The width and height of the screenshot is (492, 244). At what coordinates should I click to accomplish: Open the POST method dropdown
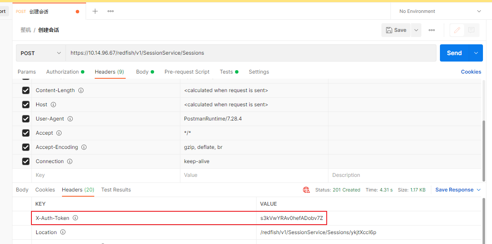[x=41, y=53]
